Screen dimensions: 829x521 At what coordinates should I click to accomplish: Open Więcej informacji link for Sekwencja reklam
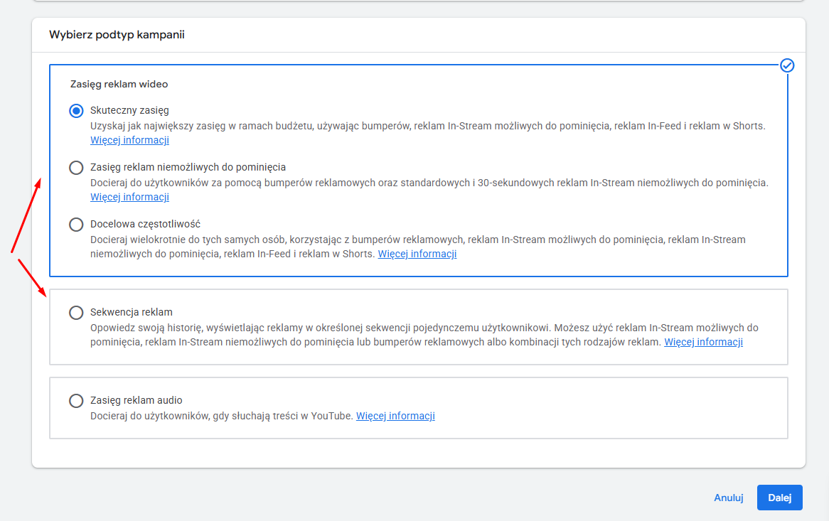pos(703,342)
